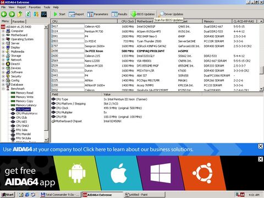Click the Manage users toolbar icon

tap(36, 14)
